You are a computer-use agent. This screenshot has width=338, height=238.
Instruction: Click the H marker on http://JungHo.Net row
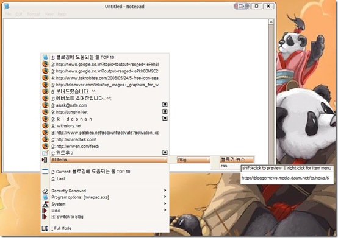point(165,111)
